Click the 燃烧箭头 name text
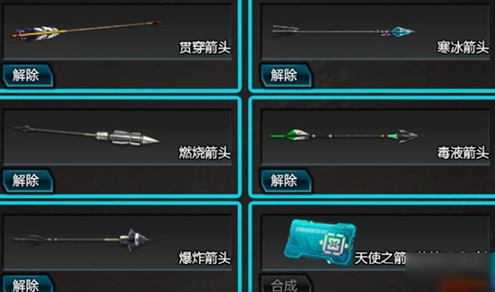This screenshot has height=292, width=495. point(205,153)
